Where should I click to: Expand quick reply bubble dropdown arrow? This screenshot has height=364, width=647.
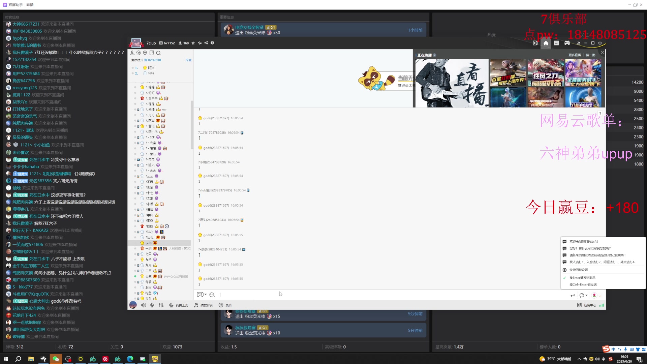(587, 295)
